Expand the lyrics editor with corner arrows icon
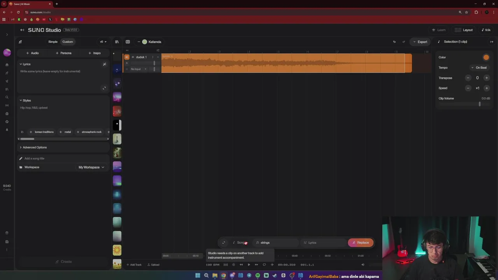Image resolution: width=498 pixels, height=280 pixels. [x=104, y=88]
